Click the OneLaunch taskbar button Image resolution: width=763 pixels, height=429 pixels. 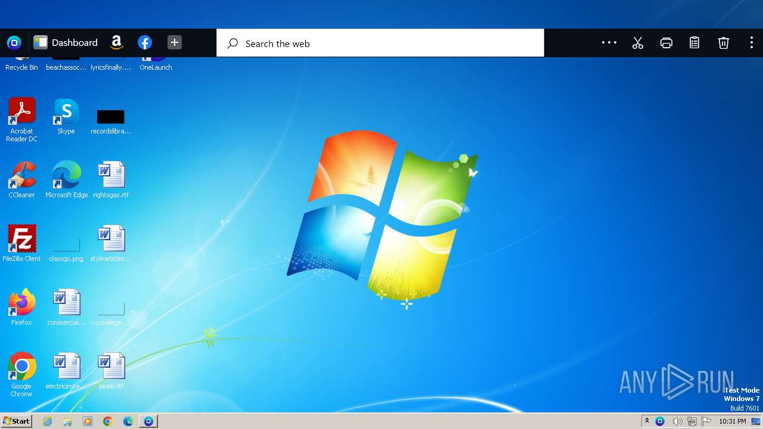click(148, 421)
